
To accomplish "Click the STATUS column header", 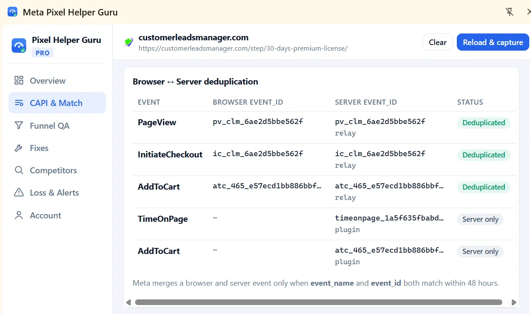I will pos(470,102).
